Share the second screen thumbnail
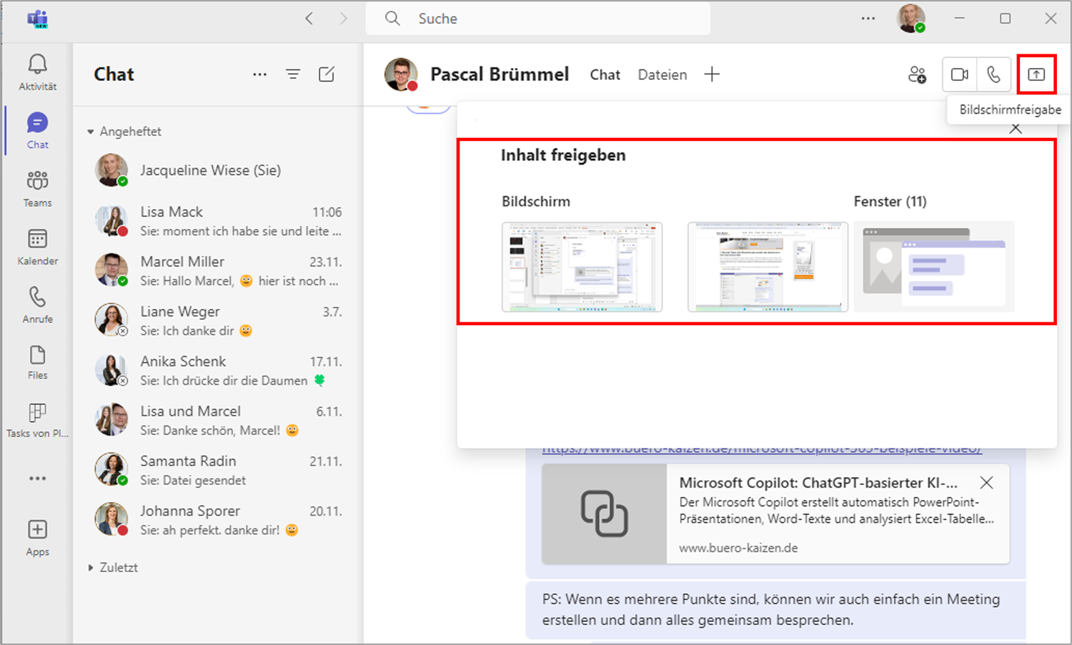 [x=768, y=267]
